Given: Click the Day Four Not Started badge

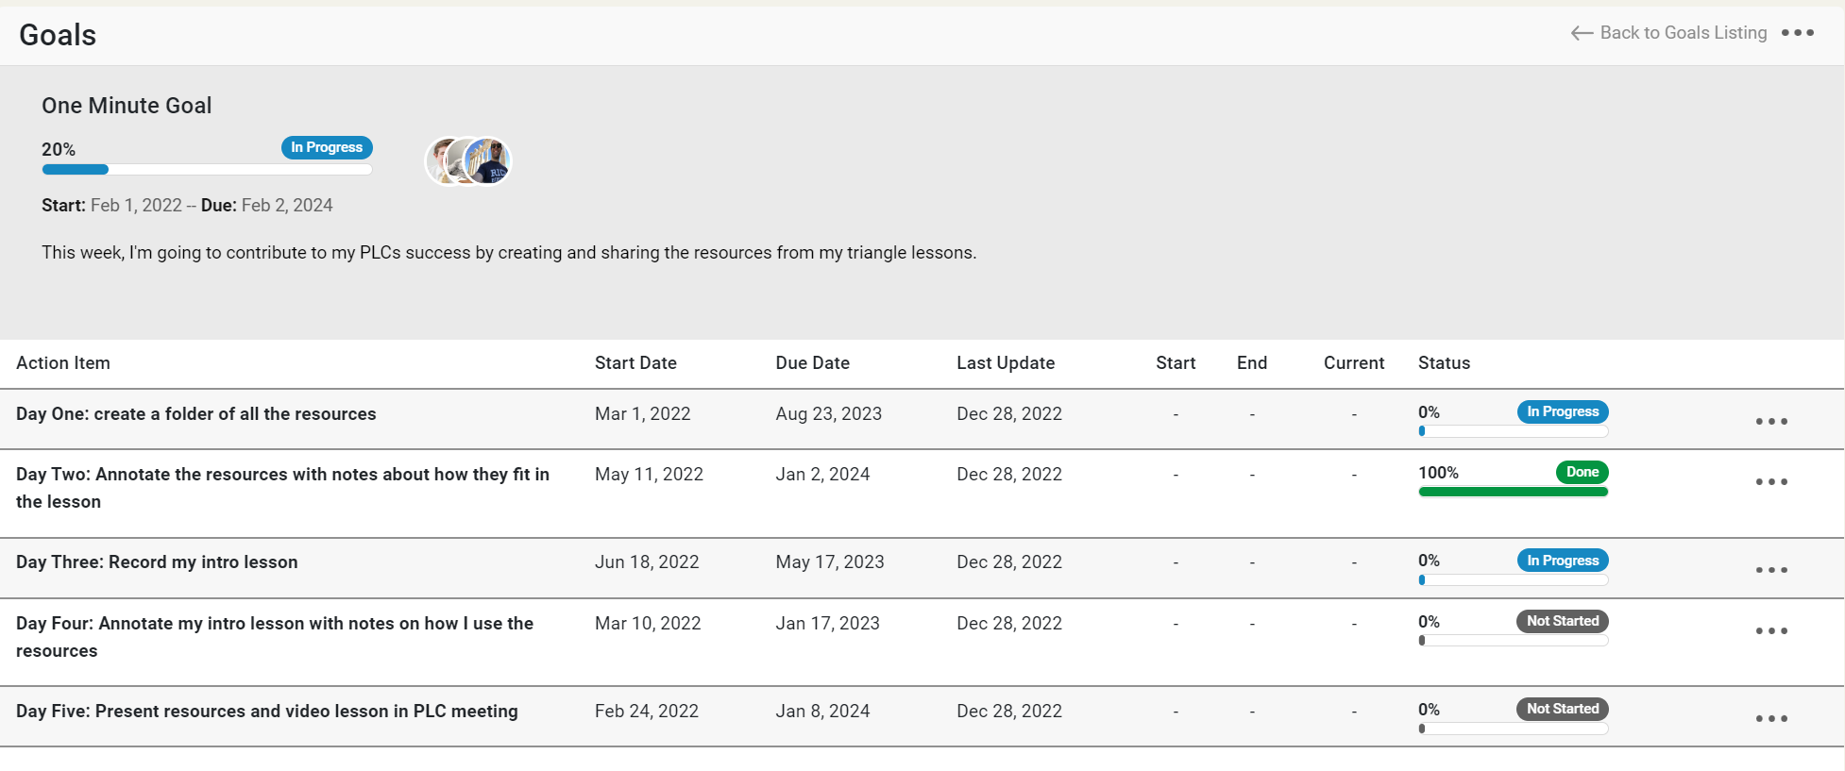Looking at the screenshot, I should pos(1563,621).
